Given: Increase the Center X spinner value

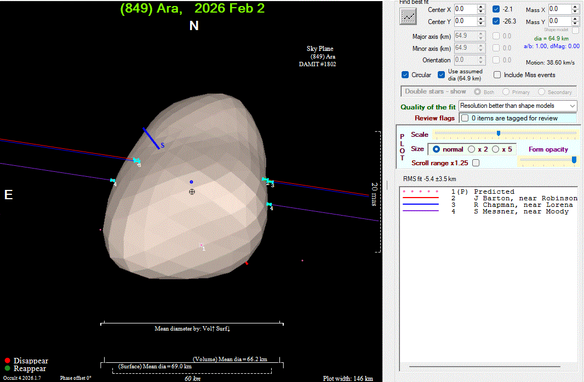Looking at the screenshot, I should click(x=481, y=7).
